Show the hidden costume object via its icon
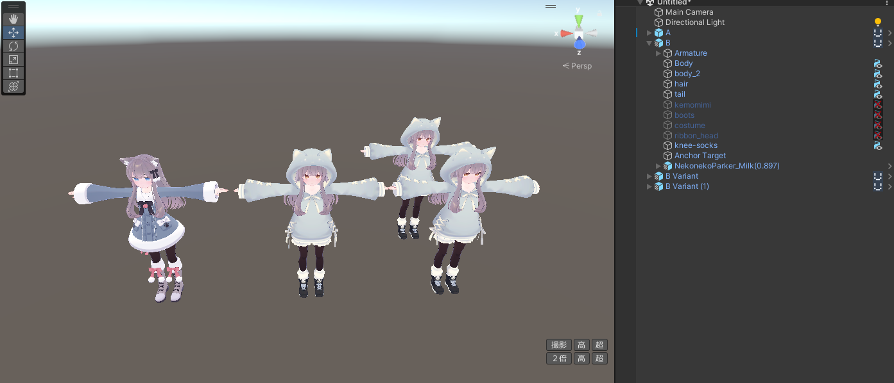This screenshot has height=383, width=894. (x=878, y=125)
